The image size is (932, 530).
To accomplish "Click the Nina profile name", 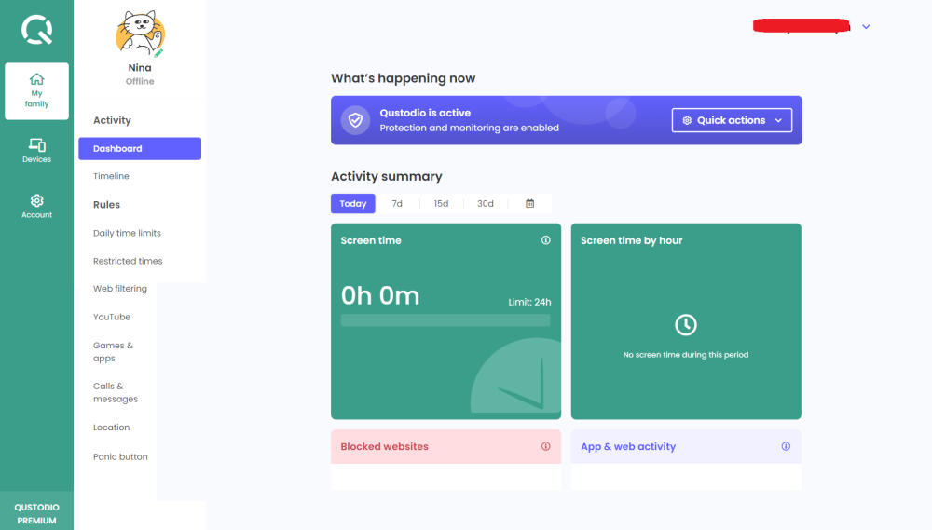I will 140,68.
